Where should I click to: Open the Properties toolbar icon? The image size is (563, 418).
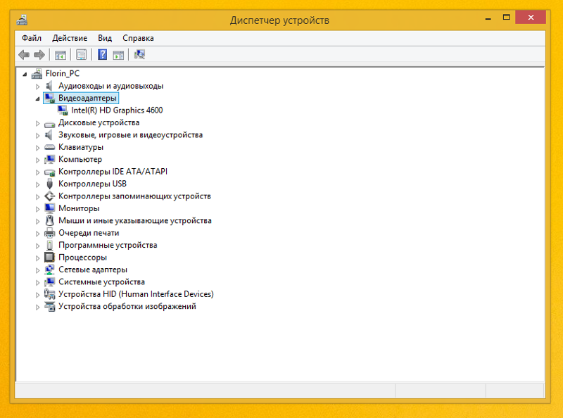coord(82,55)
